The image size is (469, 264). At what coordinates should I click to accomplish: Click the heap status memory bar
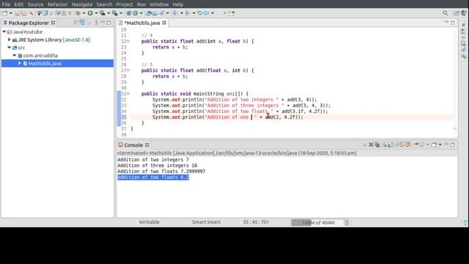pyautogui.click(x=317, y=222)
